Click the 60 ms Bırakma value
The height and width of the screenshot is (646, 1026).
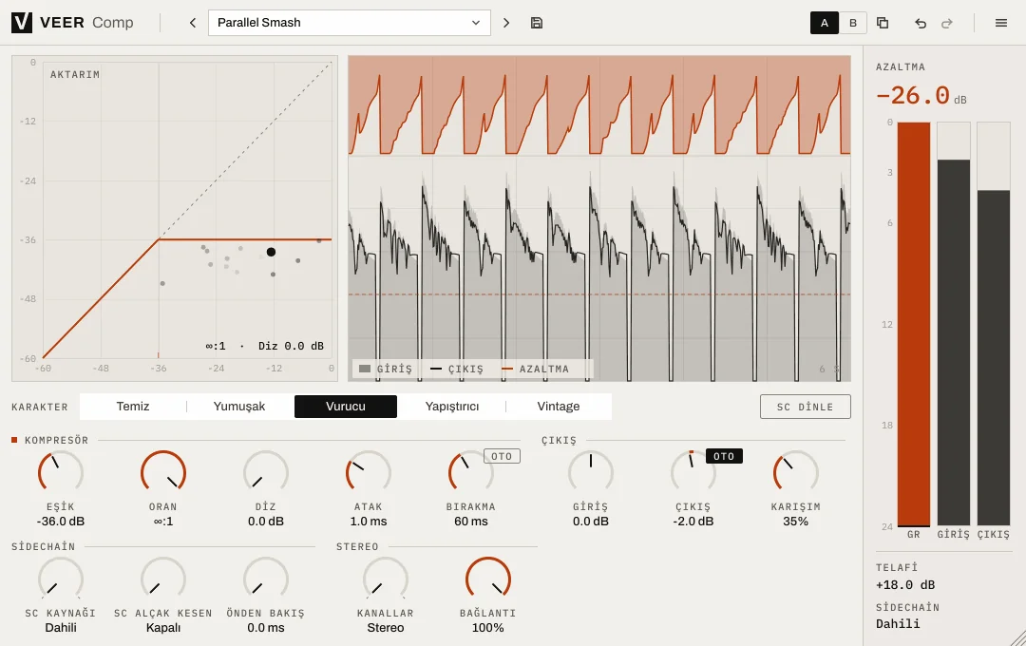(x=471, y=522)
